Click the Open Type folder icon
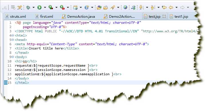Viewport: 205px width, 111px height. point(99,7)
